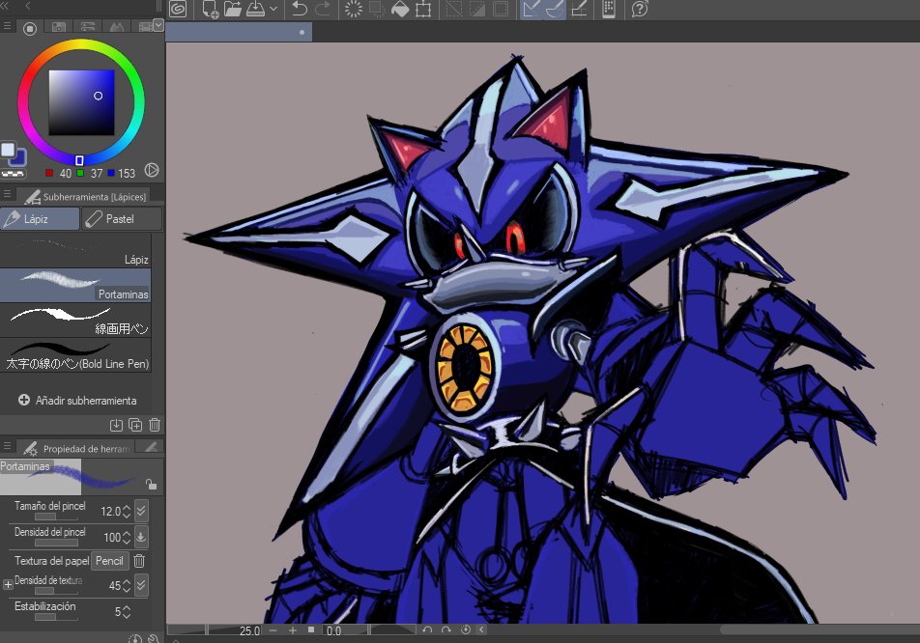This screenshot has width=920, height=643.
Task: Click the single left arrow at panel top
Action: coord(28,7)
